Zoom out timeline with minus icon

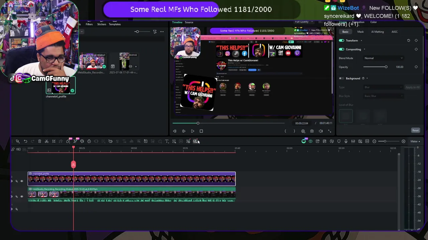pyautogui.click(x=374, y=141)
